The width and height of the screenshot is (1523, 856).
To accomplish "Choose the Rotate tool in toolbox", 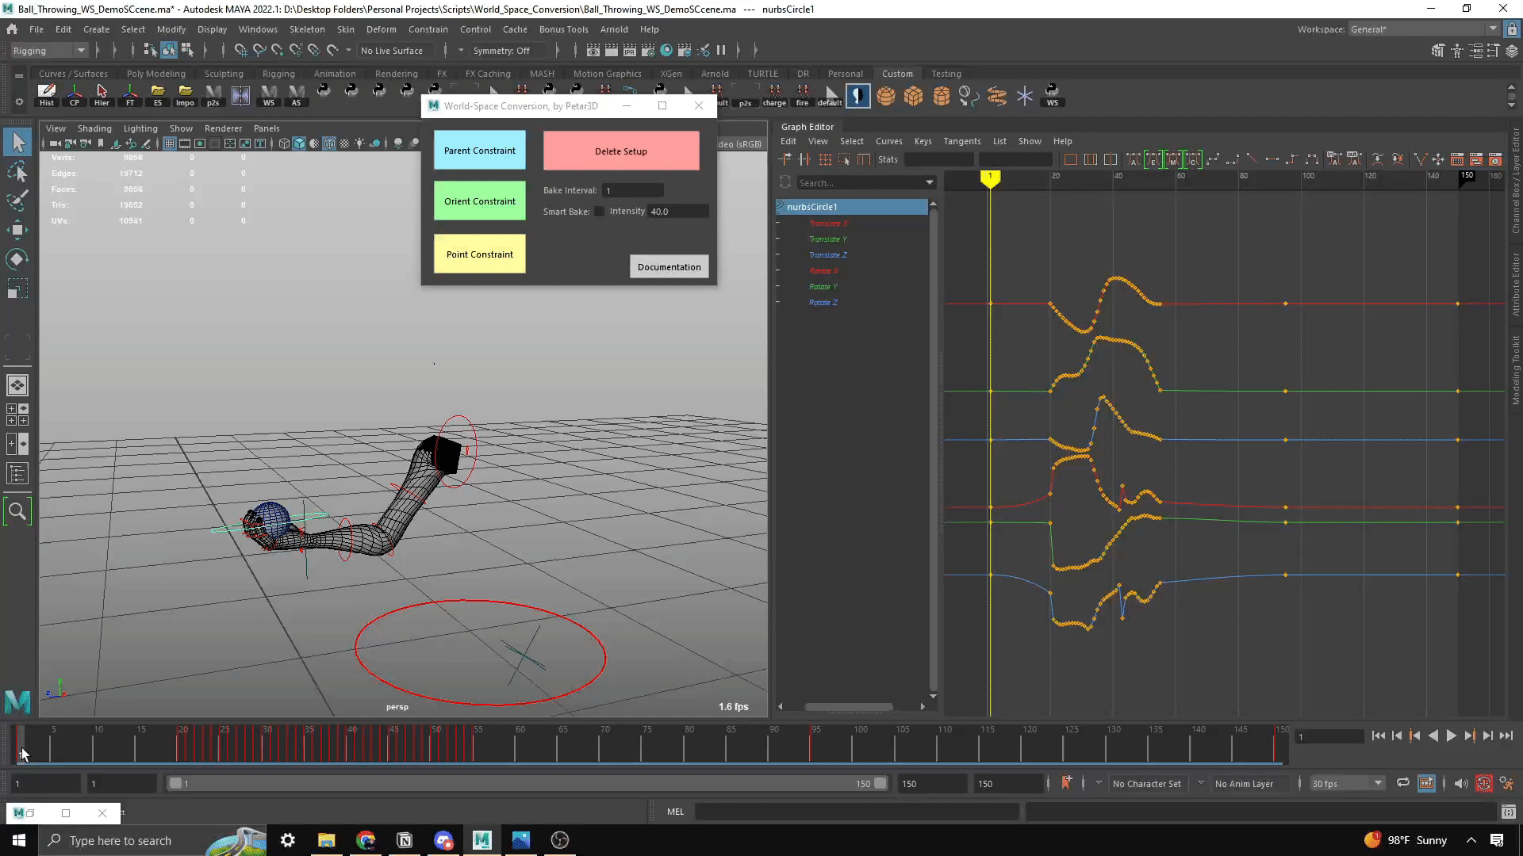I will 17,259.
